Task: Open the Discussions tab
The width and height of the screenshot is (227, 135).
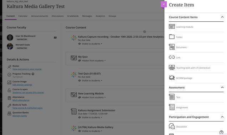Action: [x=57, y=16]
